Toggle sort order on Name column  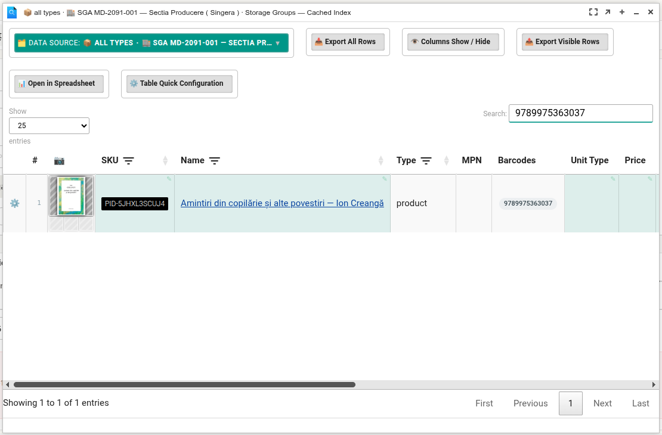pos(381,161)
